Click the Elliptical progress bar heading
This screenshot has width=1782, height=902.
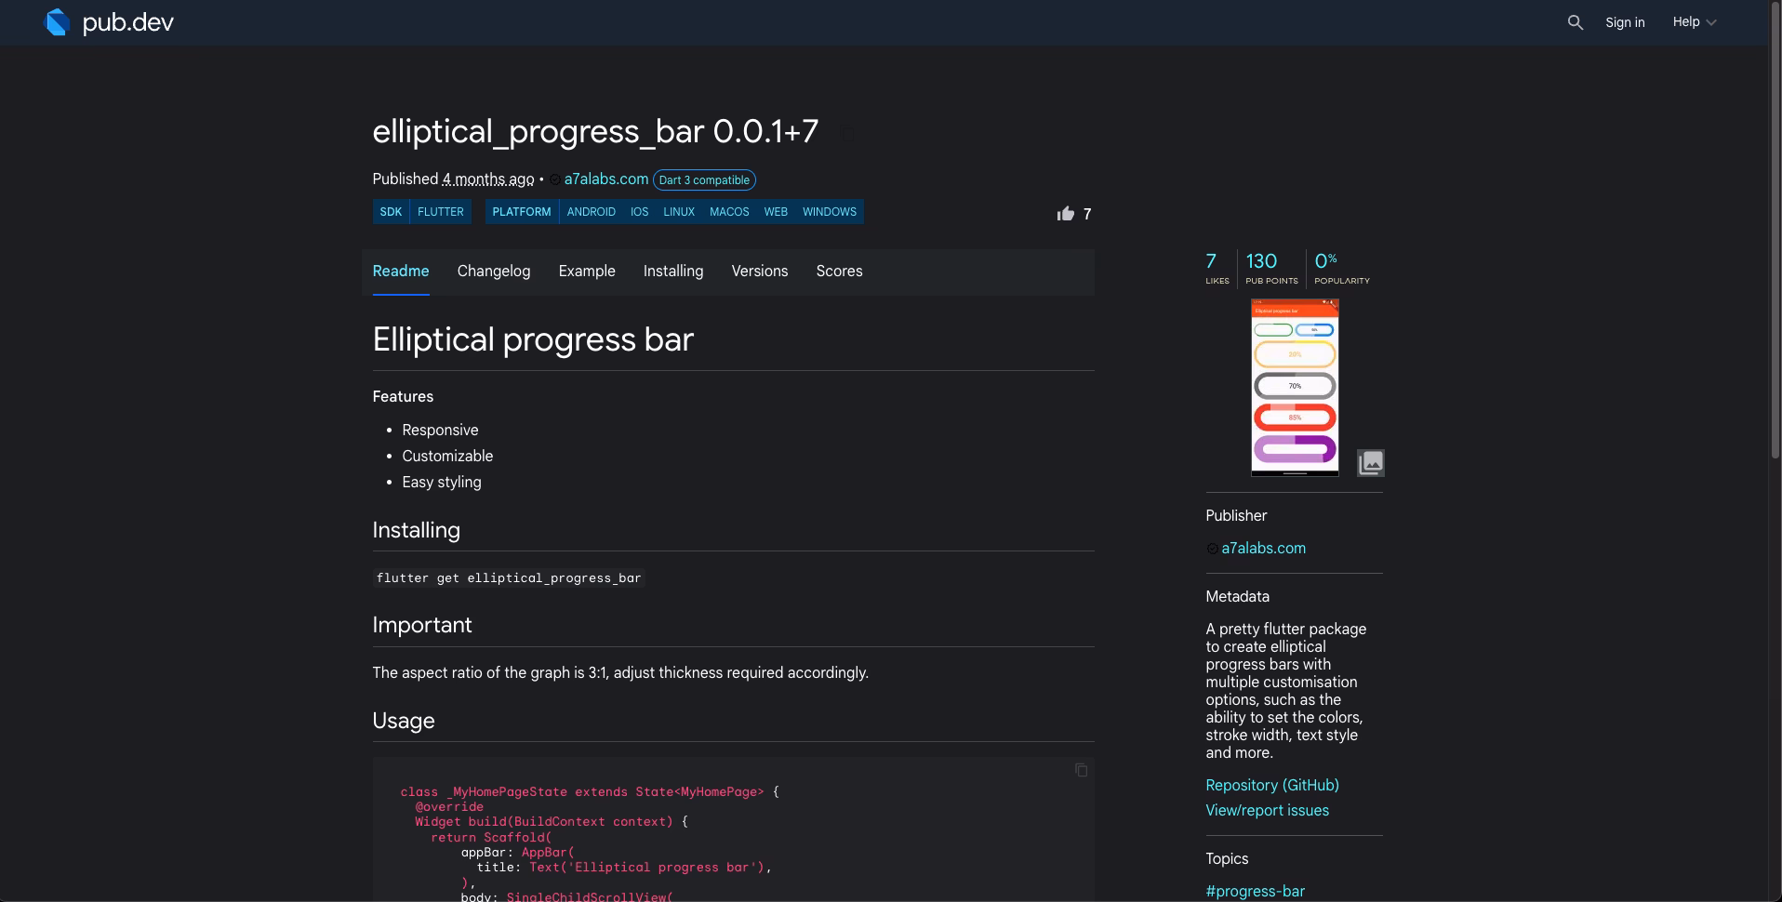pos(533,339)
